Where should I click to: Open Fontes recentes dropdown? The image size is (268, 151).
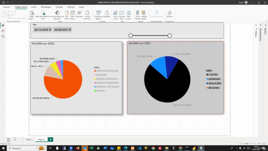88,15
